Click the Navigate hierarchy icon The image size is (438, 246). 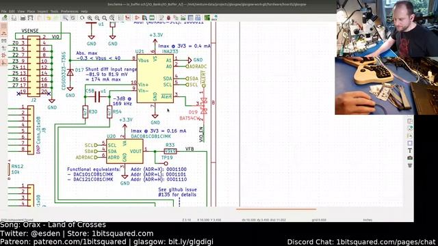point(120,18)
